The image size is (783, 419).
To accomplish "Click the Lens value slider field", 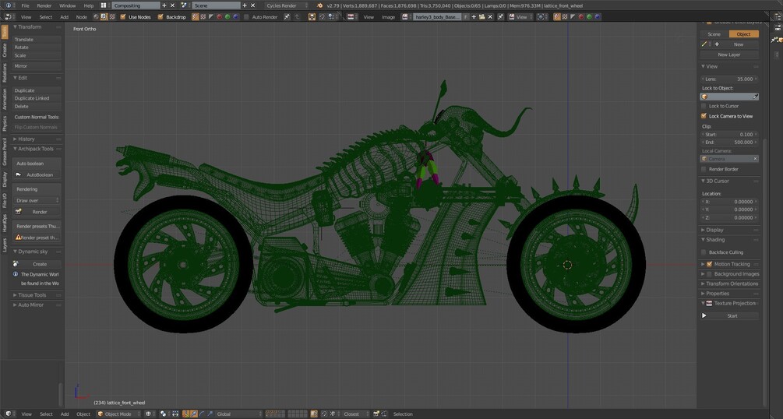I will pyautogui.click(x=729, y=79).
